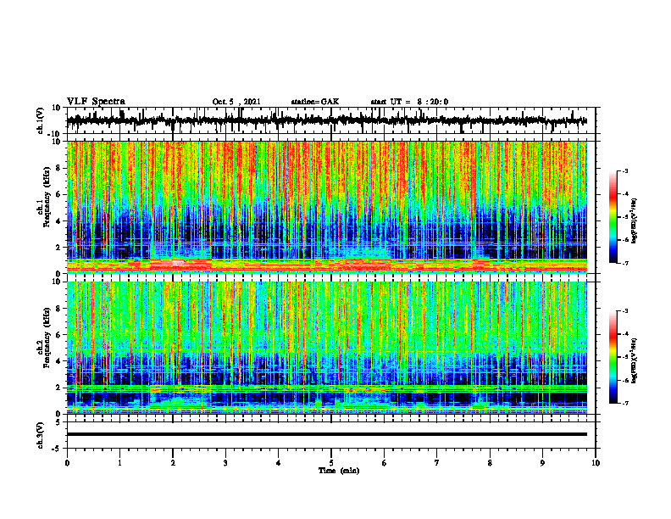This screenshot has height=519, width=671.
Task: Select the "start UT = 8:20:0" text
Action: (x=409, y=102)
